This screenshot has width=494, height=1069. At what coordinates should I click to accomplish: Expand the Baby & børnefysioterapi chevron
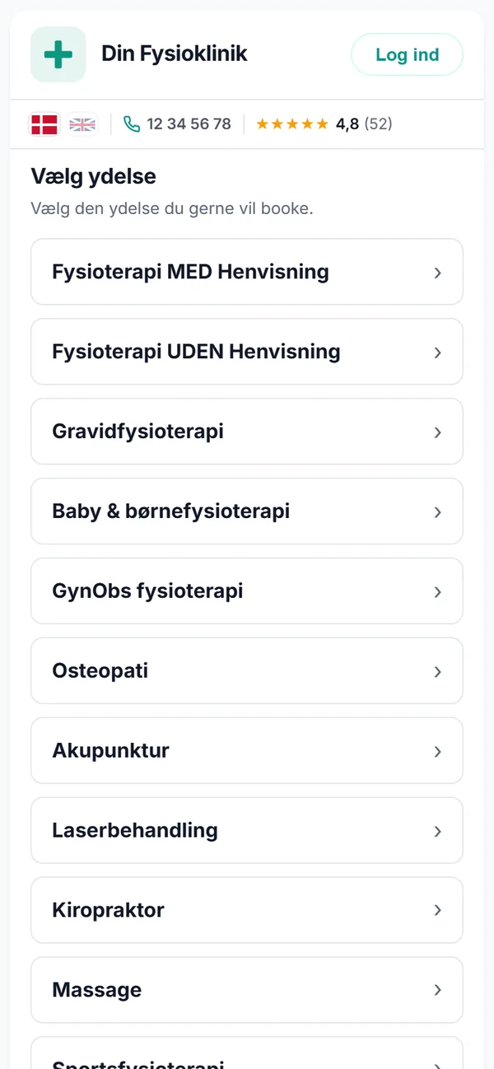pyautogui.click(x=438, y=512)
